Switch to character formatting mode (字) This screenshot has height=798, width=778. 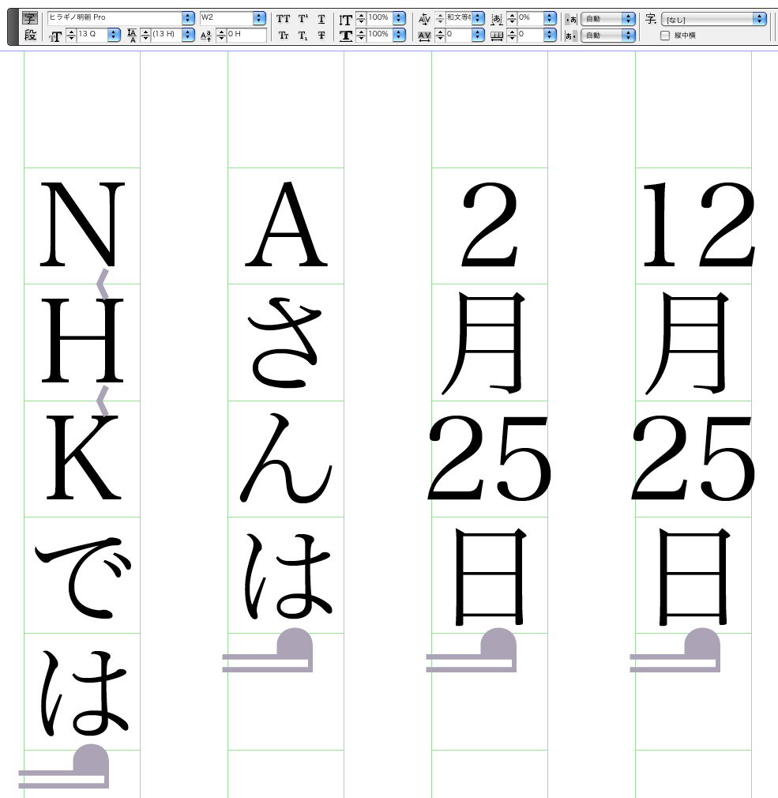pos(30,18)
